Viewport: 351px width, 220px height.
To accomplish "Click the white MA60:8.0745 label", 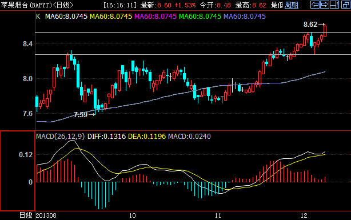I will click(x=66, y=17).
